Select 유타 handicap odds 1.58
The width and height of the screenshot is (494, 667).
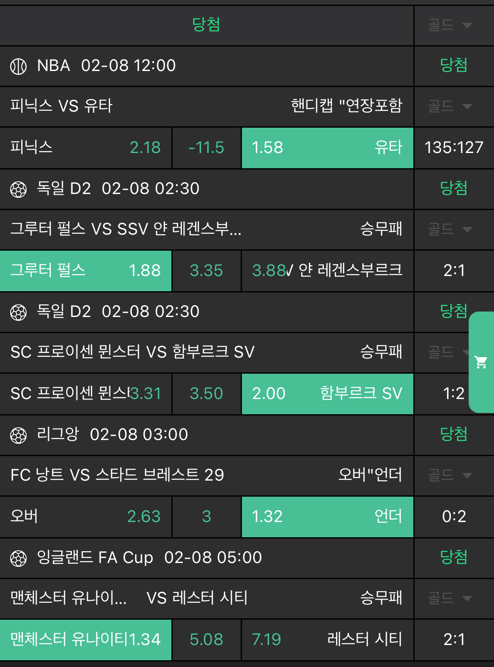point(327,148)
